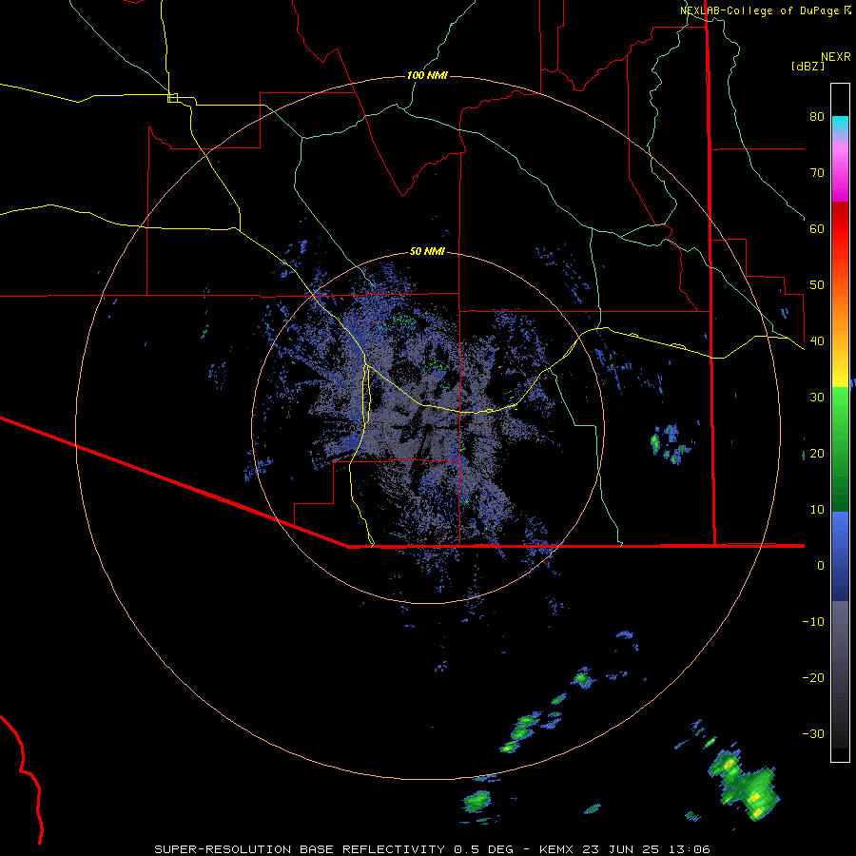Click the 20 value on the dBZ scale
Viewport: 856px width, 856px height.
817,454
